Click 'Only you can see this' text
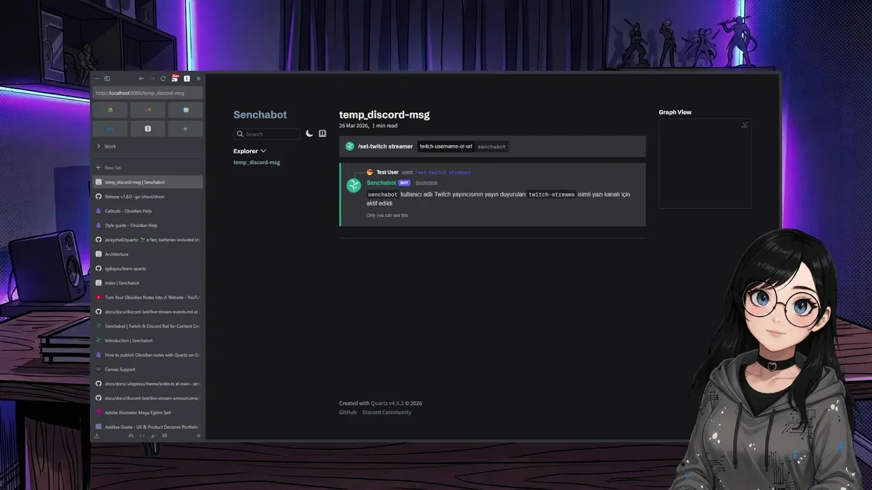Viewport: 872px width, 490px height. 387,215
